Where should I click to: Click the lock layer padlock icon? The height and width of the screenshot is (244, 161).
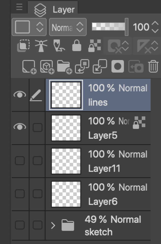(x=77, y=46)
